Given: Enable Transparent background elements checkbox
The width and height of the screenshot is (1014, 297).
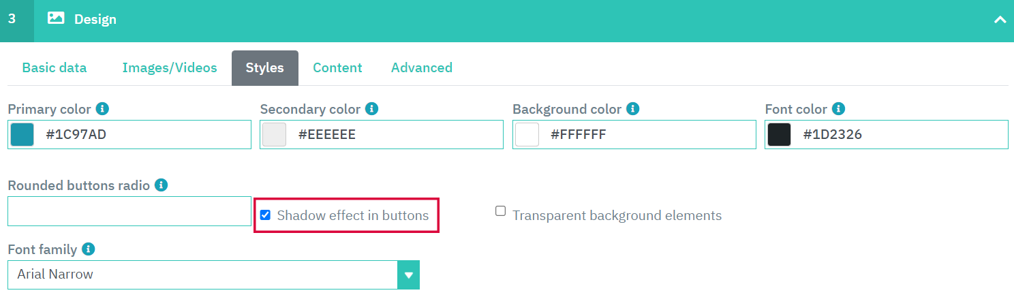Looking at the screenshot, I should click(x=500, y=211).
